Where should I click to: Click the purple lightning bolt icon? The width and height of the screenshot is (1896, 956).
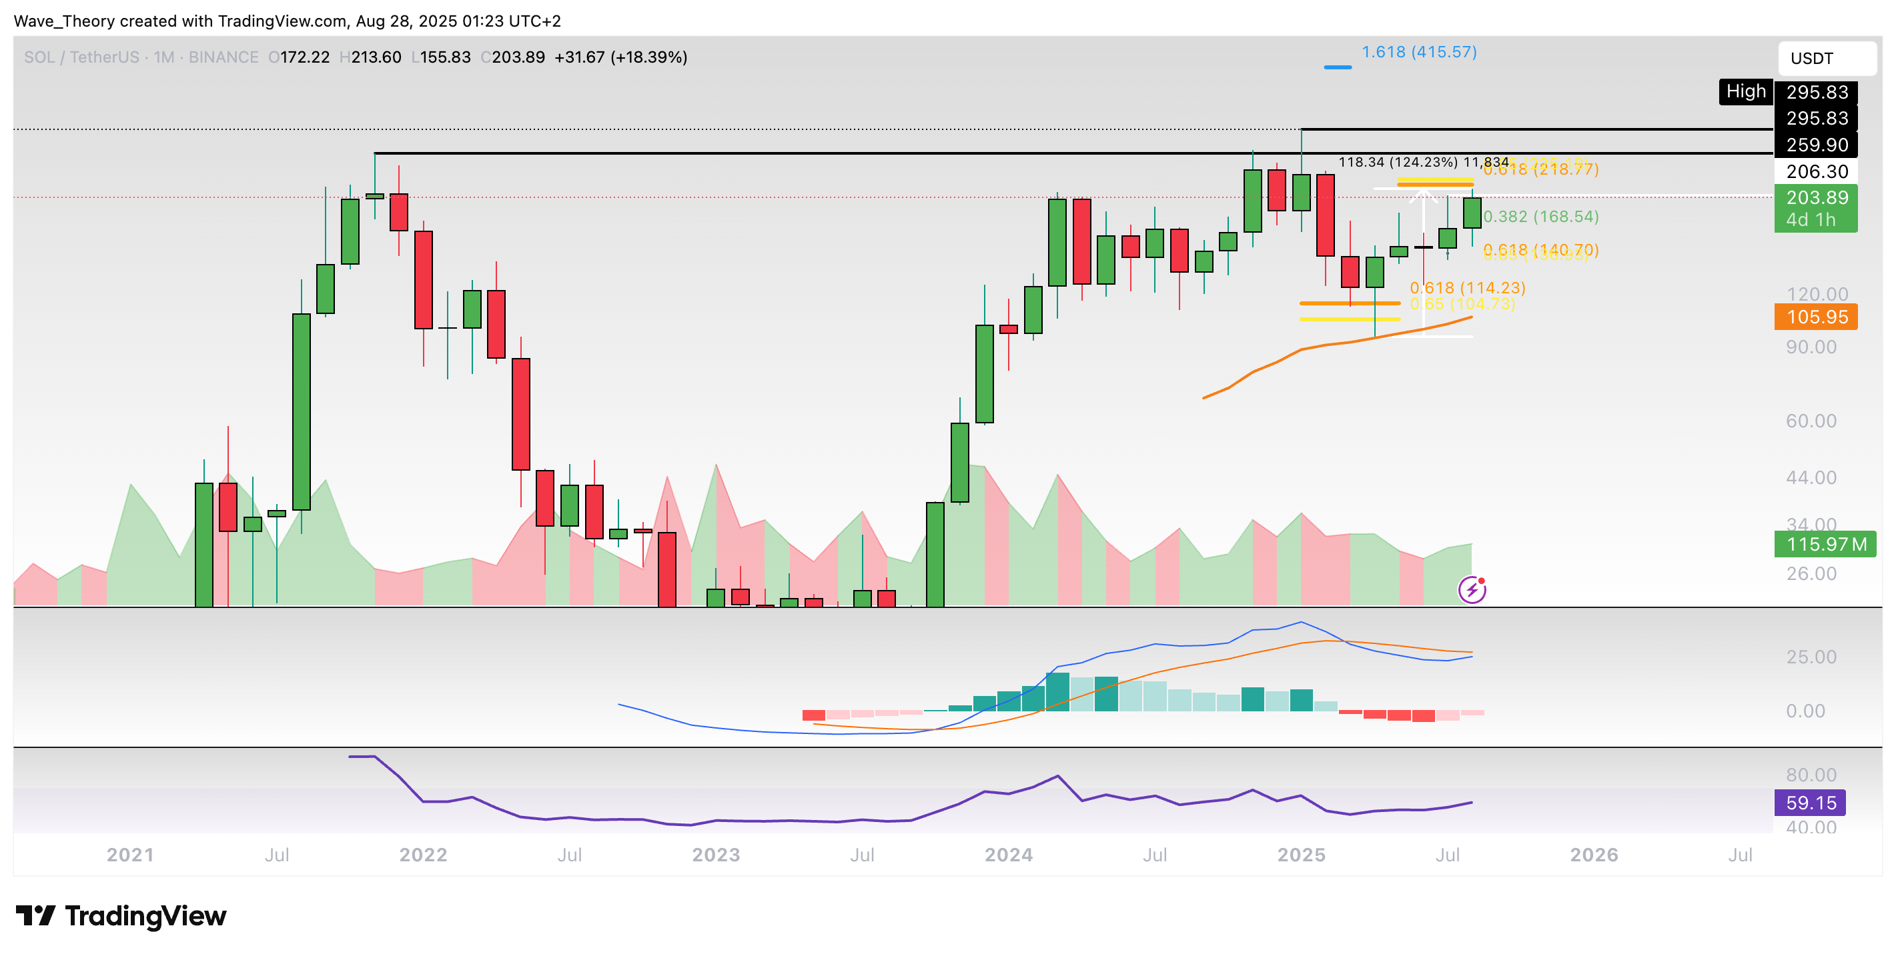pyautogui.click(x=1472, y=590)
